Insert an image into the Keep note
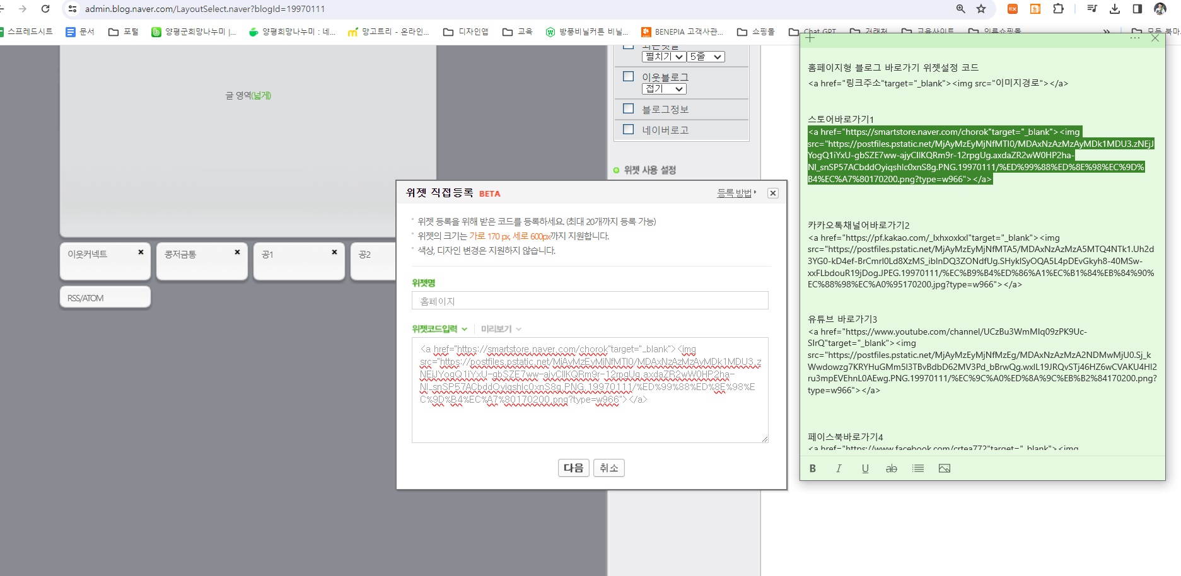Image resolution: width=1181 pixels, height=576 pixels. 944,468
